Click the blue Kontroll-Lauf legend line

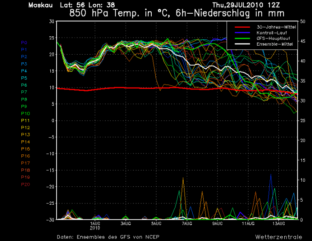pos(243,33)
